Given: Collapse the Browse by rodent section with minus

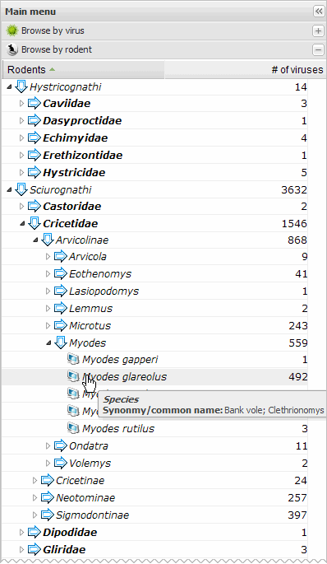Looking at the screenshot, I should click(319, 49).
